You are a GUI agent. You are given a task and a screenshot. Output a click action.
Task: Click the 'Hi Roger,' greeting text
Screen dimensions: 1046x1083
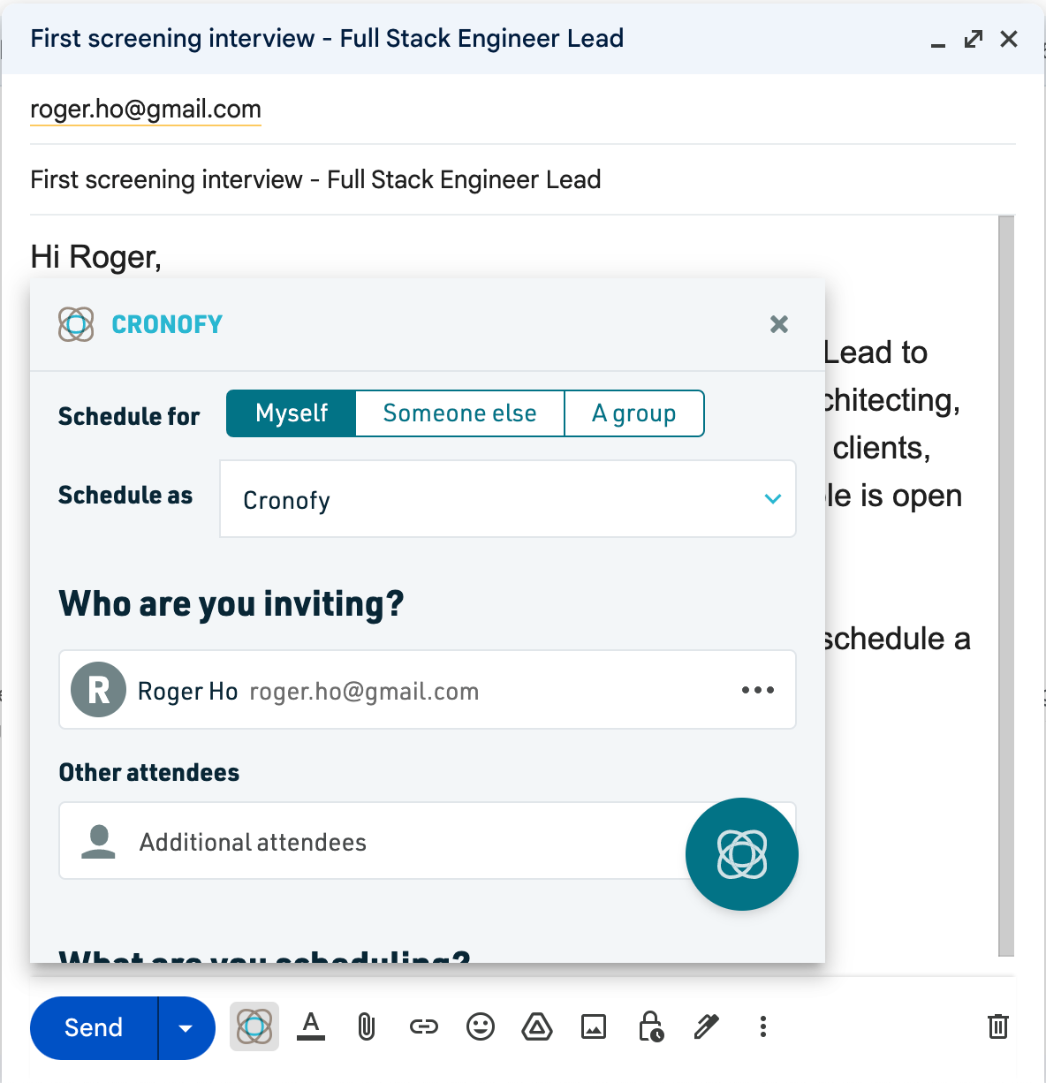(95, 257)
